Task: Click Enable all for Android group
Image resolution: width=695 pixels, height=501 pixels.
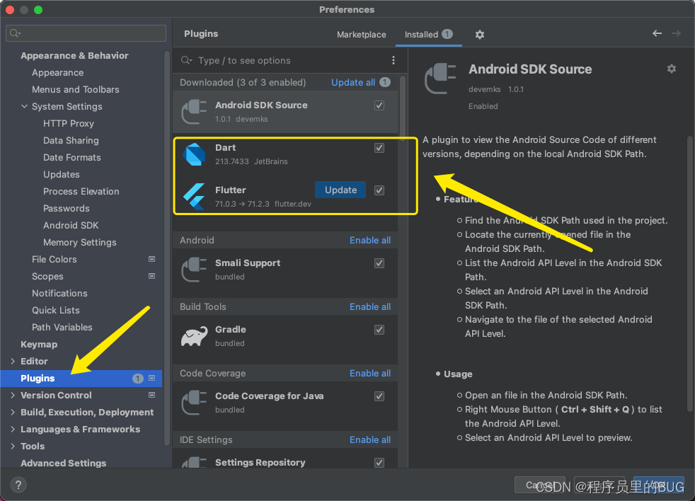Action: point(370,241)
